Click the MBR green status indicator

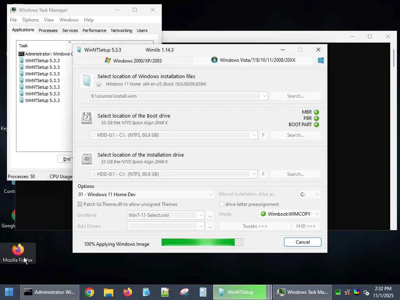316,112
